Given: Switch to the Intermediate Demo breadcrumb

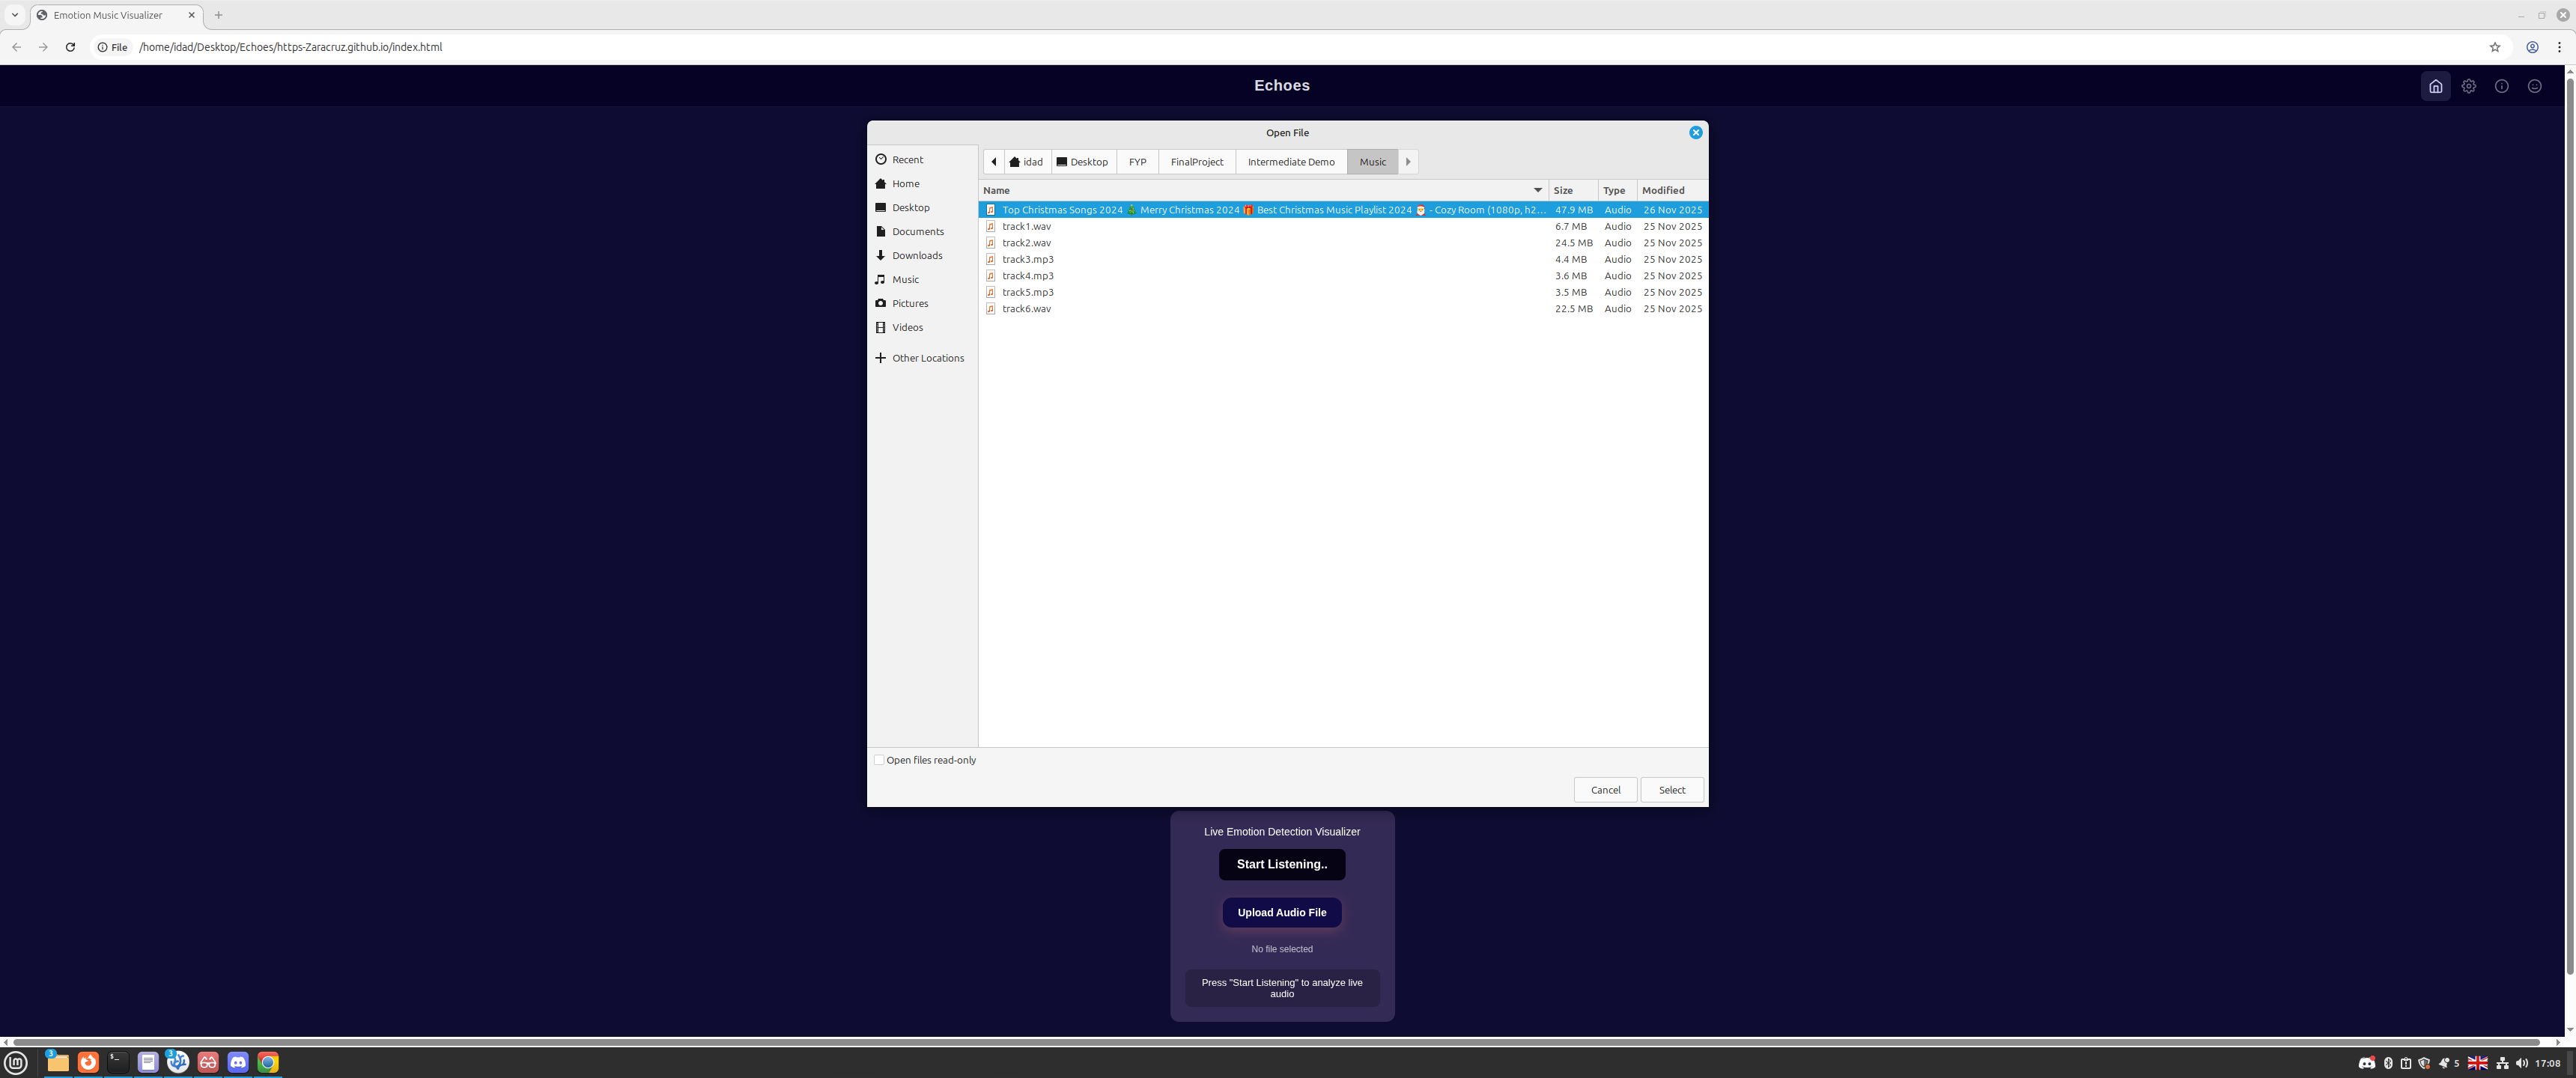Looking at the screenshot, I should point(1291,161).
